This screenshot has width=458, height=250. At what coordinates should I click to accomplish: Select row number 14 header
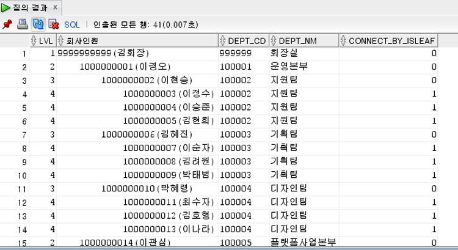(x=15, y=230)
